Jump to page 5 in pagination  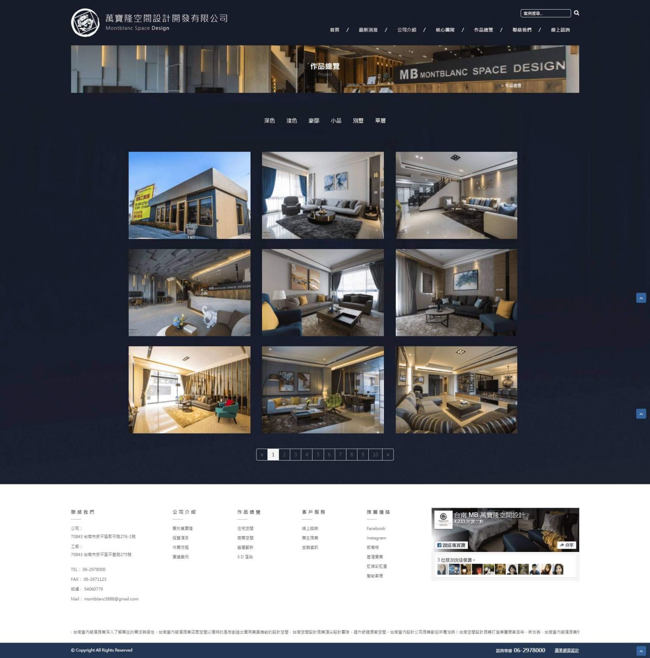pos(318,455)
